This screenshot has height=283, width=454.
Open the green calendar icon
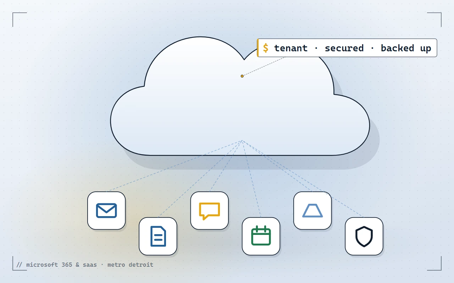261,236
